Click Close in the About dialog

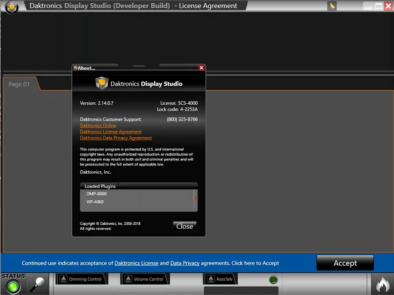click(184, 226)
